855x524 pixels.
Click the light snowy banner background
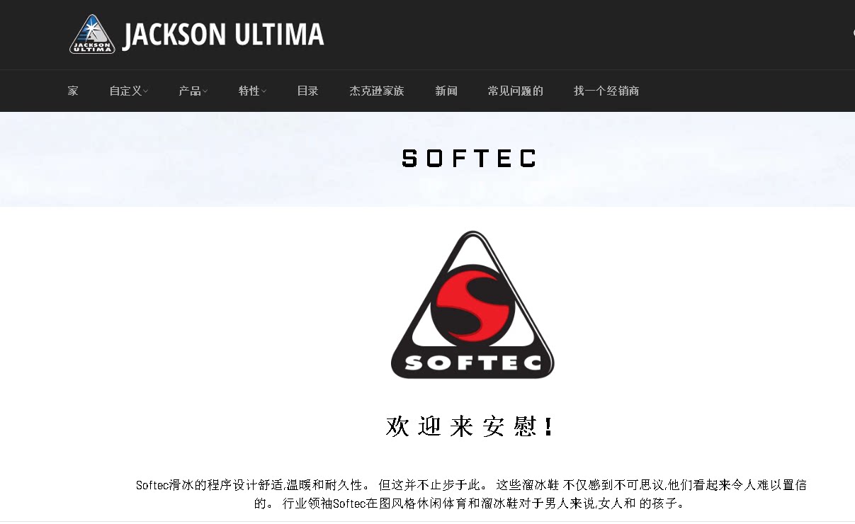point(213,159)
